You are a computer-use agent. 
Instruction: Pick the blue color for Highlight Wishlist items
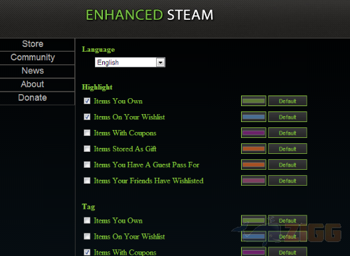[254, 117]
